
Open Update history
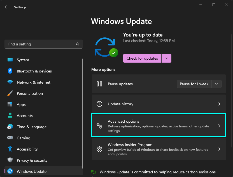click(x=159, y=104)
